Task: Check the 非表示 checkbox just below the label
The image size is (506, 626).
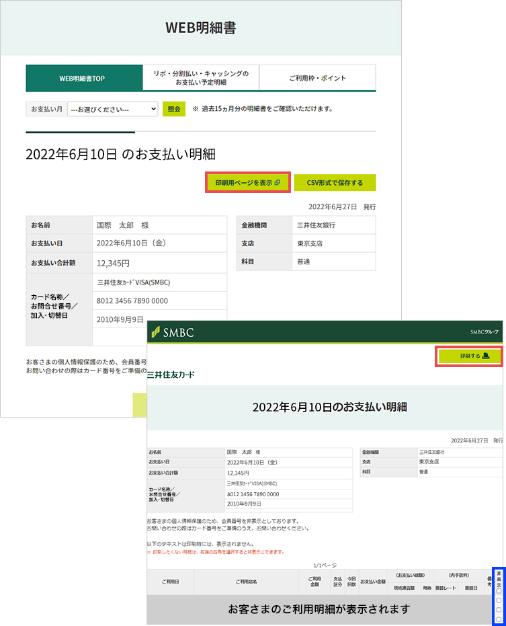Action: [499, 591]
